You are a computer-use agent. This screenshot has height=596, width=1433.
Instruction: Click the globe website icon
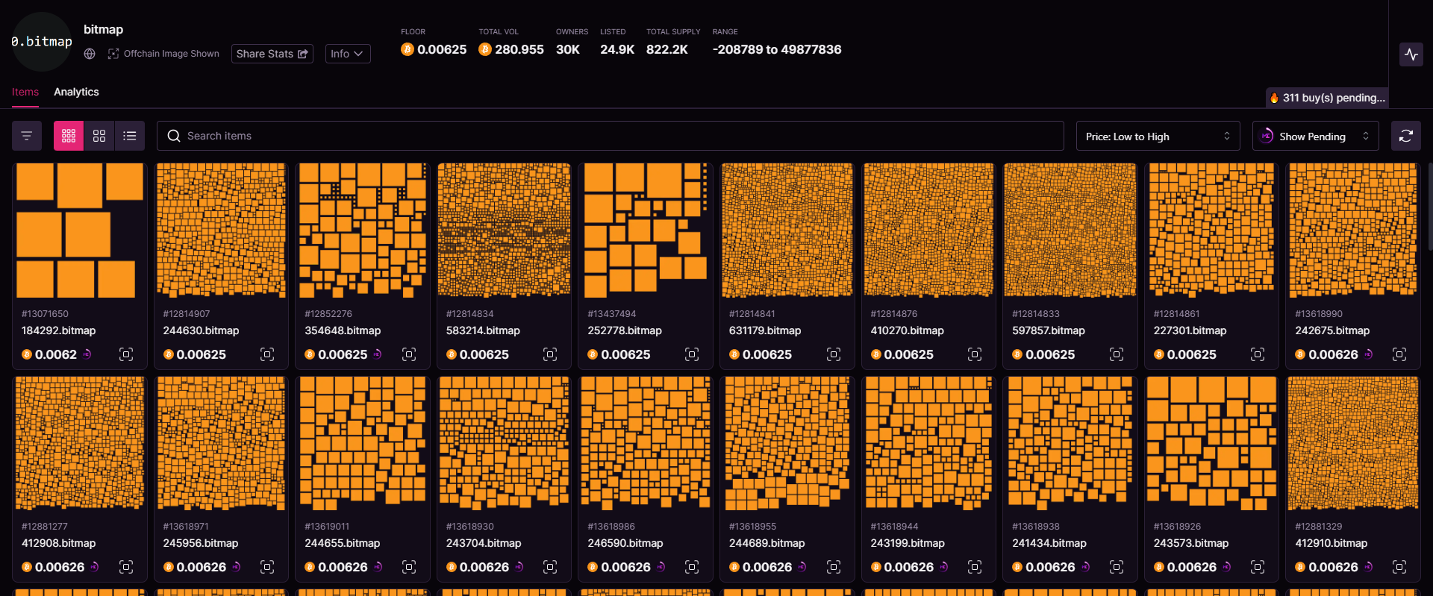(x=90, y=54)
